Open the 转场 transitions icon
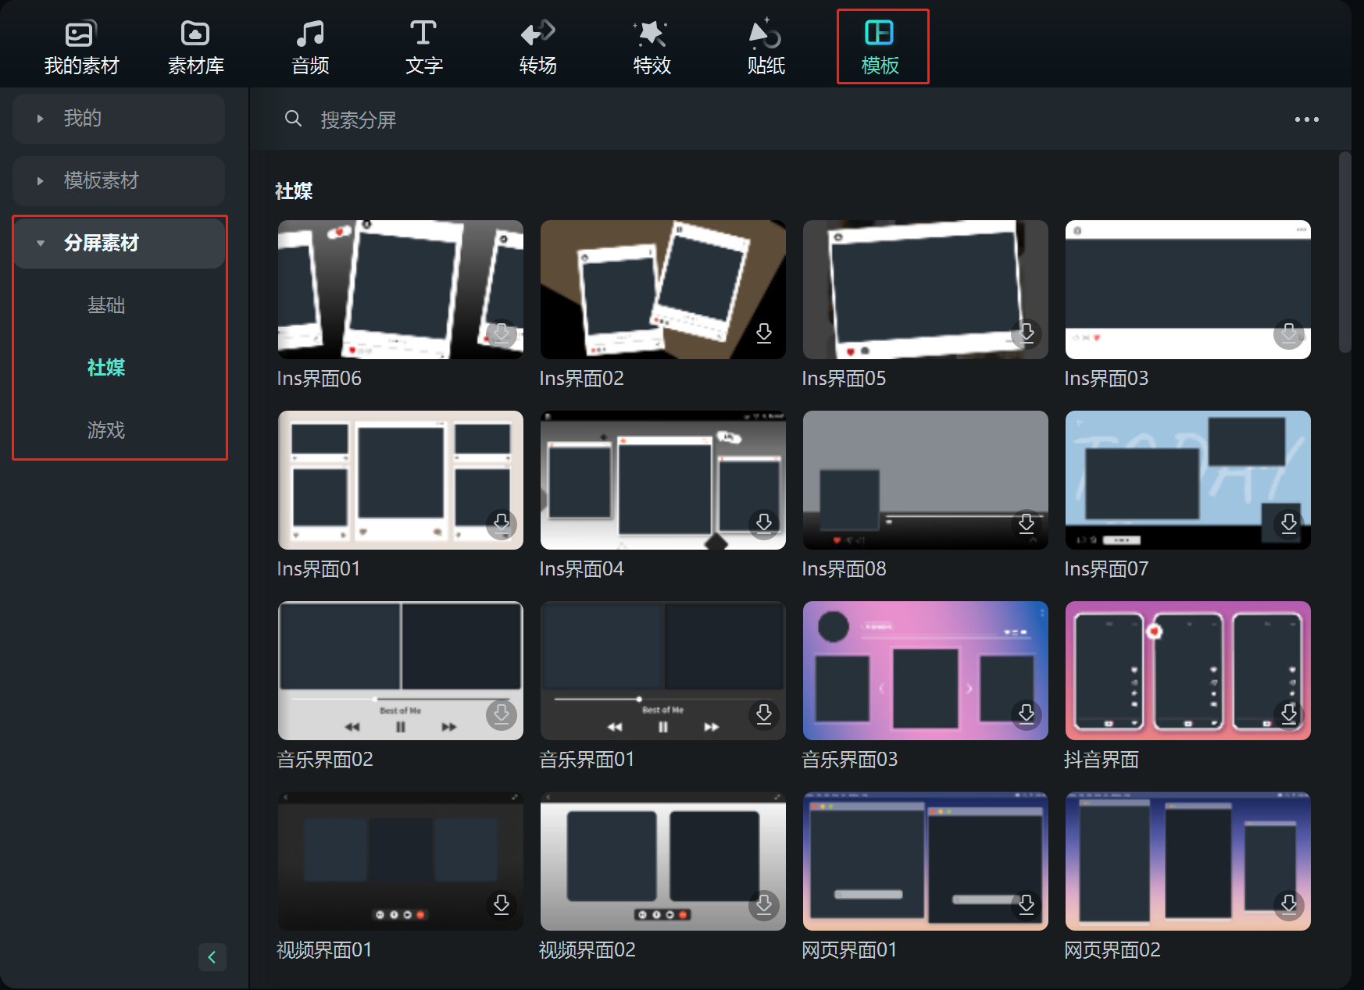This screenshot has height=990, width=1364. pyautogui.click(x=537, y=34)
